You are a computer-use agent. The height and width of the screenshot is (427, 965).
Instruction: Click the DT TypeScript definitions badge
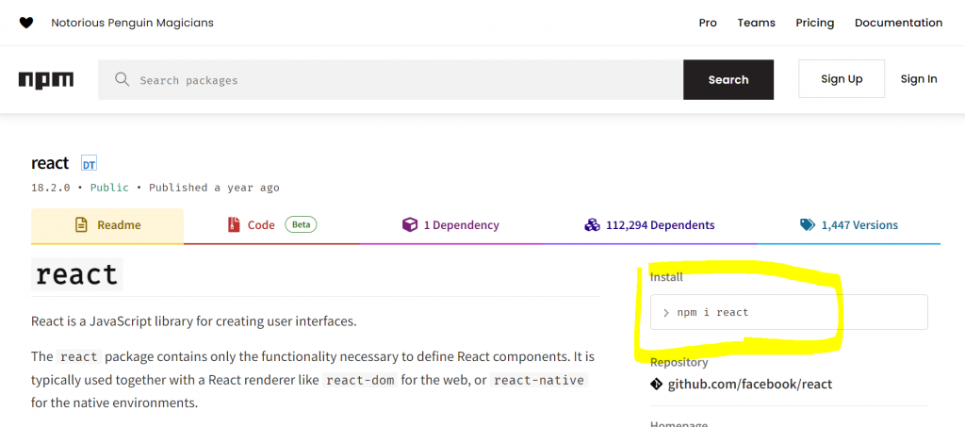click(90, 164)
